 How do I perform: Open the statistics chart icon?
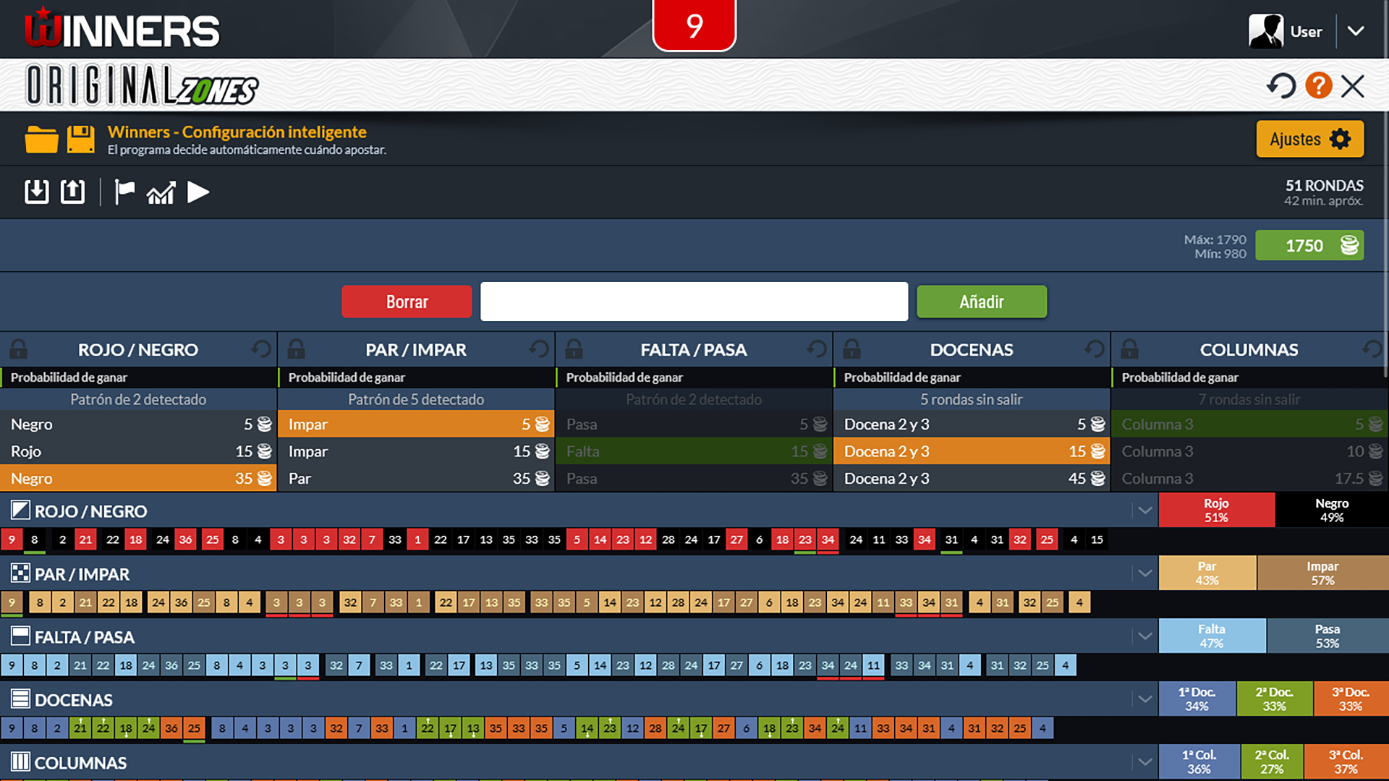click(x=161, y=192)
